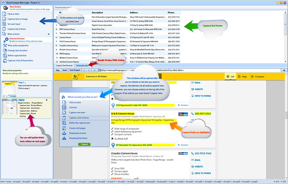
Task: Switch to the Capture Text Preview tab
Action: (x=64, y=66)
